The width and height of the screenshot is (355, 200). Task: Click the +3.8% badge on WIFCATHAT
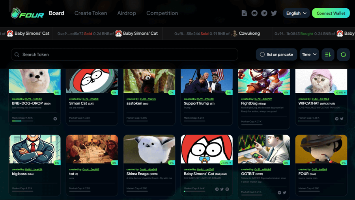pyautogui.click(x=340, y=93)
